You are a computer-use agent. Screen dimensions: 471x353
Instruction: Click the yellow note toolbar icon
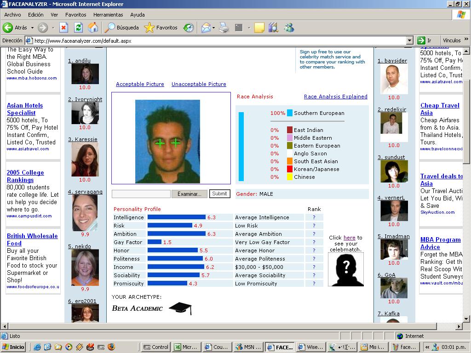click(259, 28)
